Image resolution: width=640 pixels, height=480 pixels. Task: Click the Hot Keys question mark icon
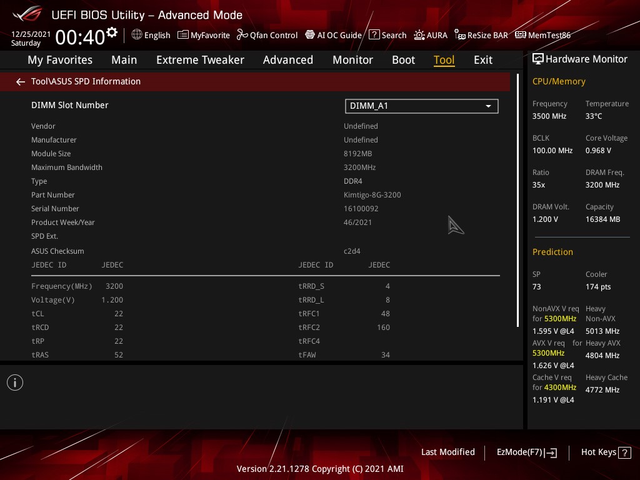[x=624, y=452]
